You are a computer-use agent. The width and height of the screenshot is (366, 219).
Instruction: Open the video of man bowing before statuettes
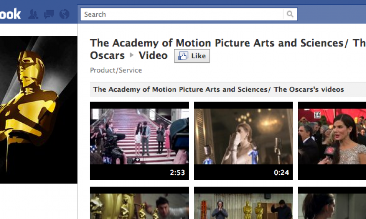tap(243, 203)
